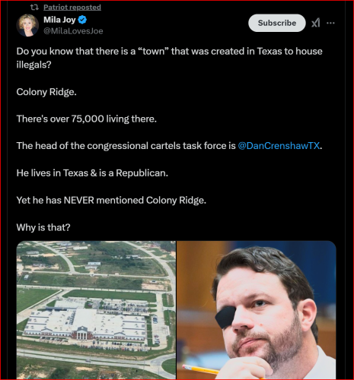Viewport: 354px width, 380px height.
Task: Click the repost arrows icon
Action: (x=34, y=8)
